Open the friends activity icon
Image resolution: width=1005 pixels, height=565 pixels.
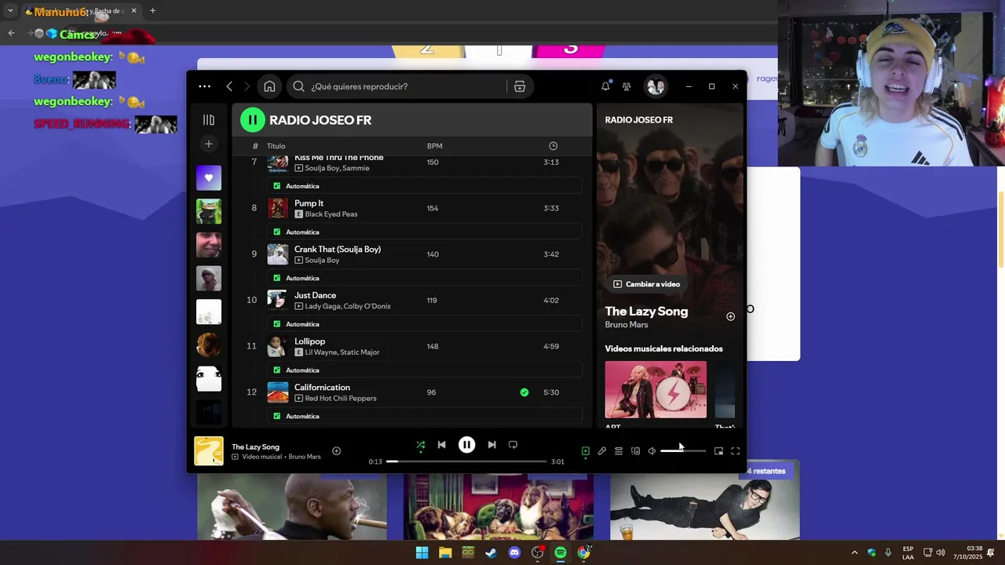click(627, 86)
